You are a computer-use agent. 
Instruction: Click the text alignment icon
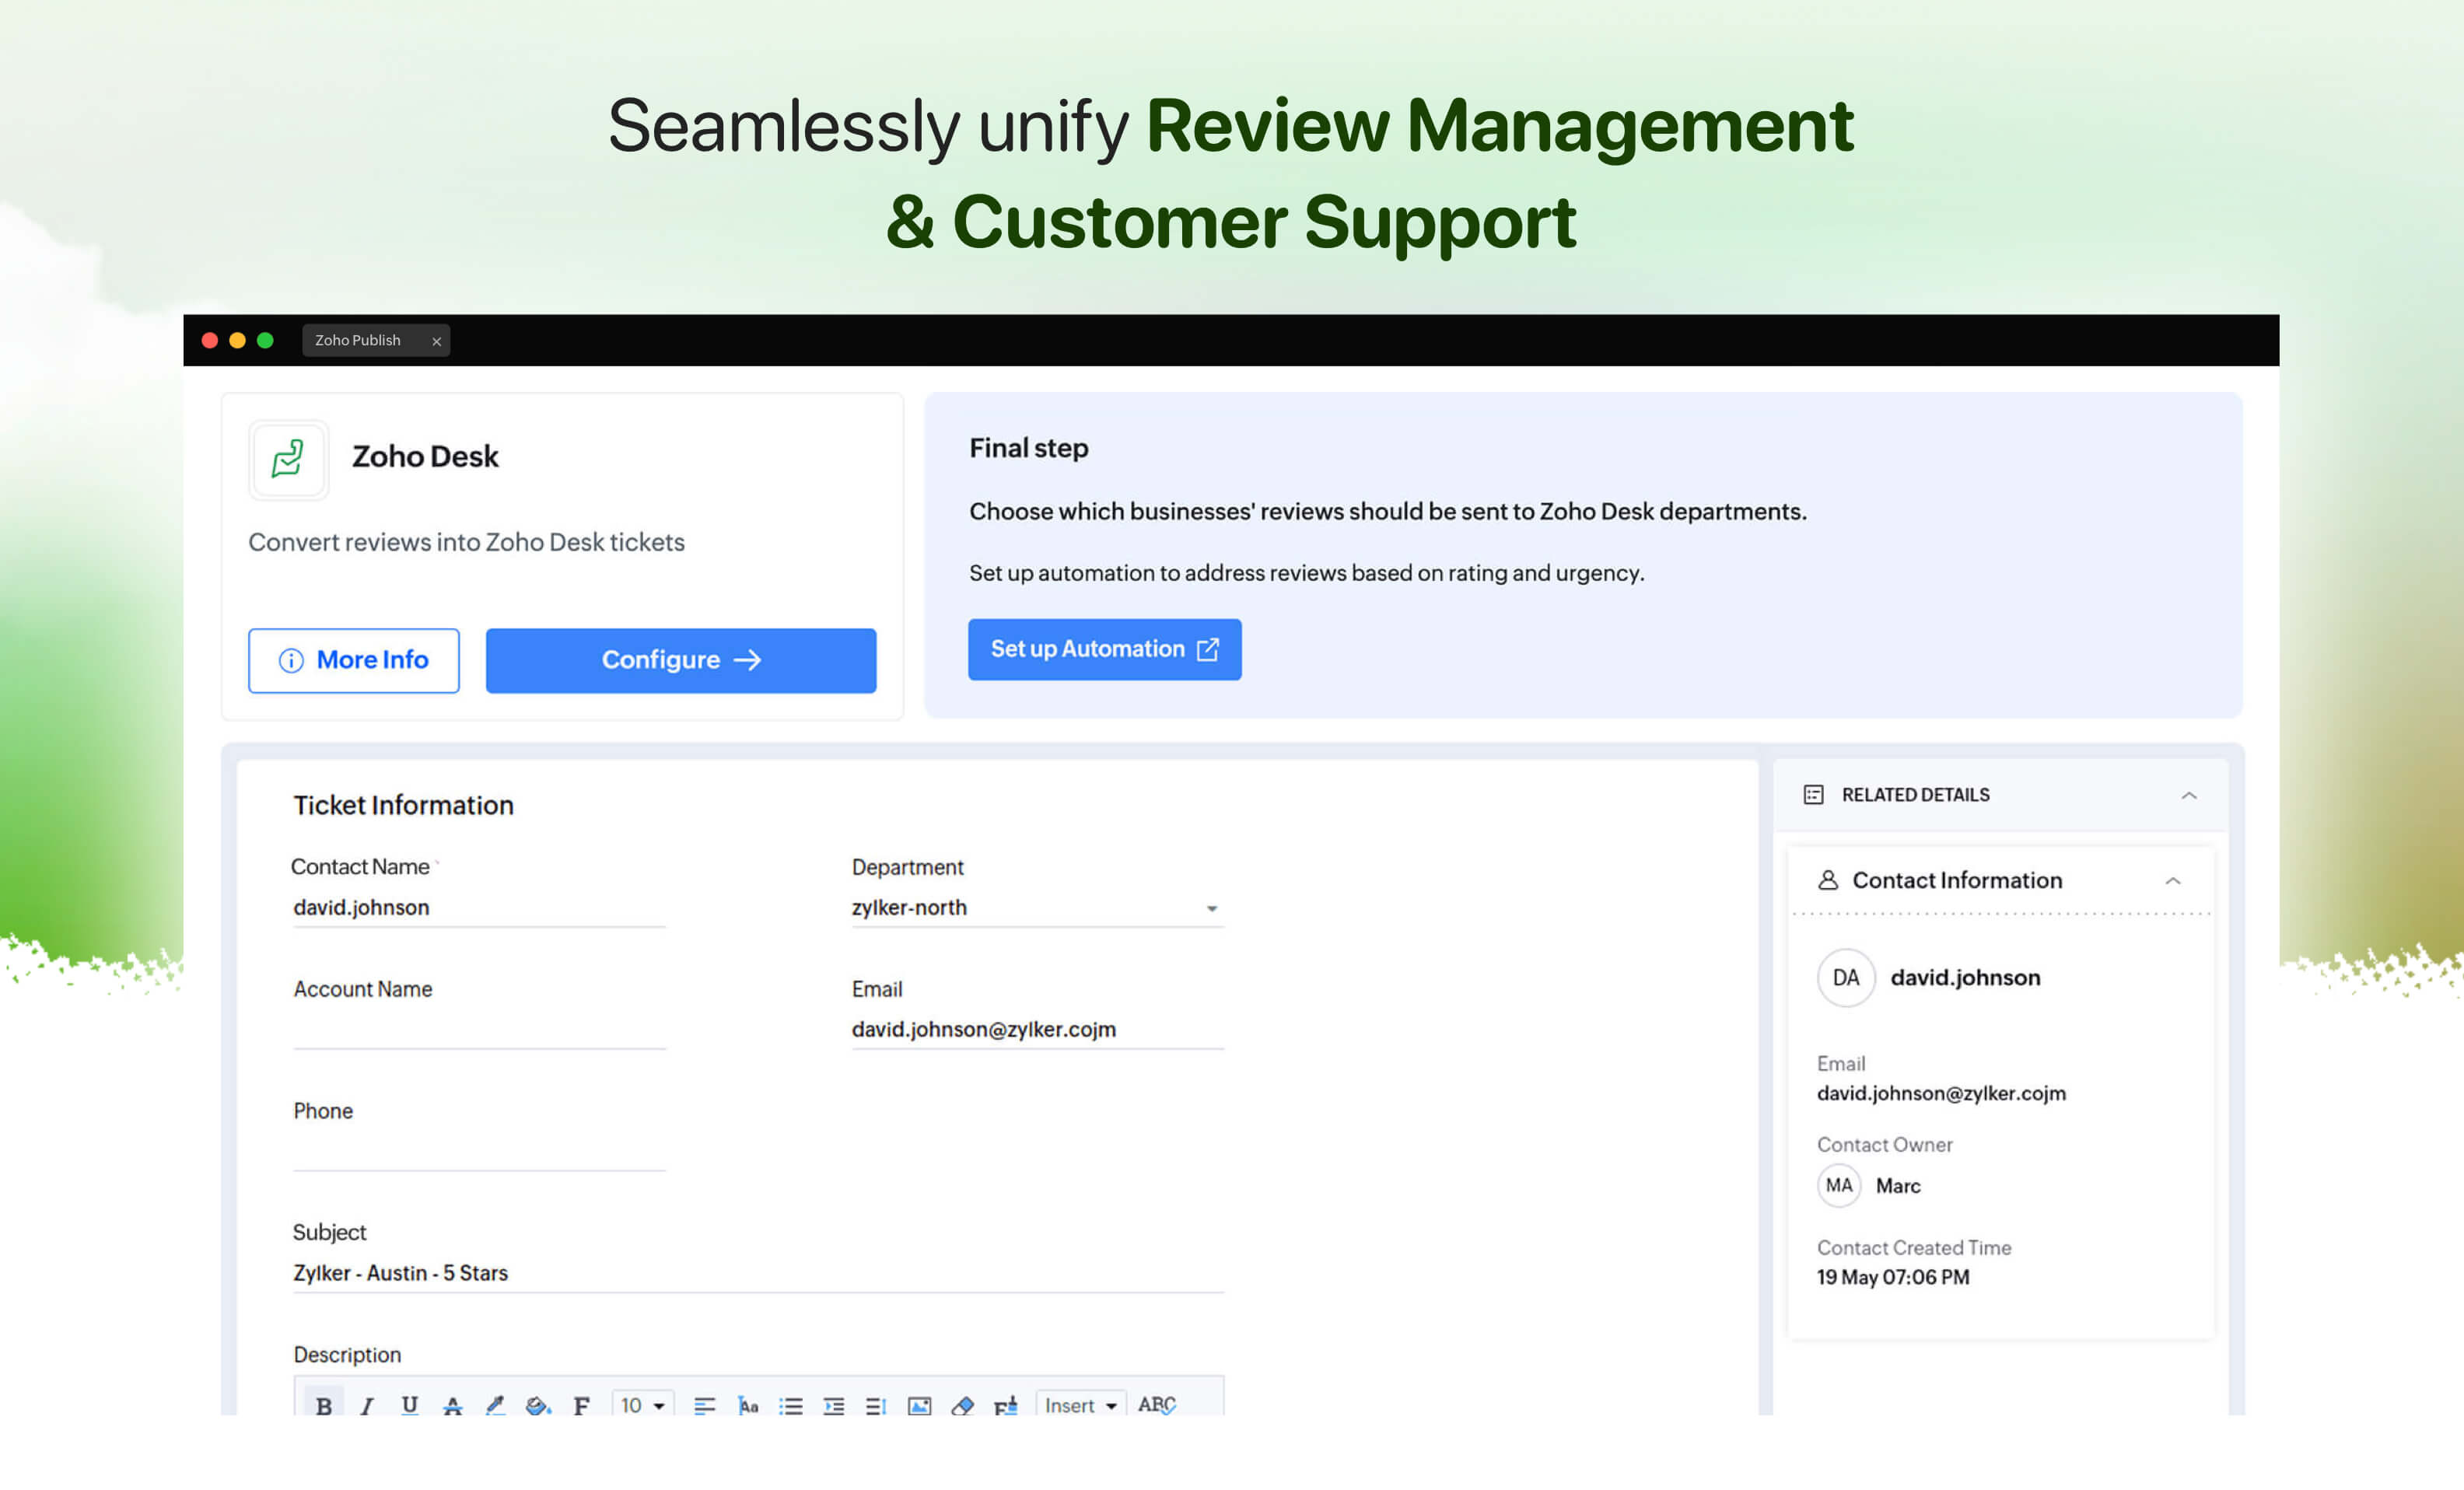(704, 1405)
